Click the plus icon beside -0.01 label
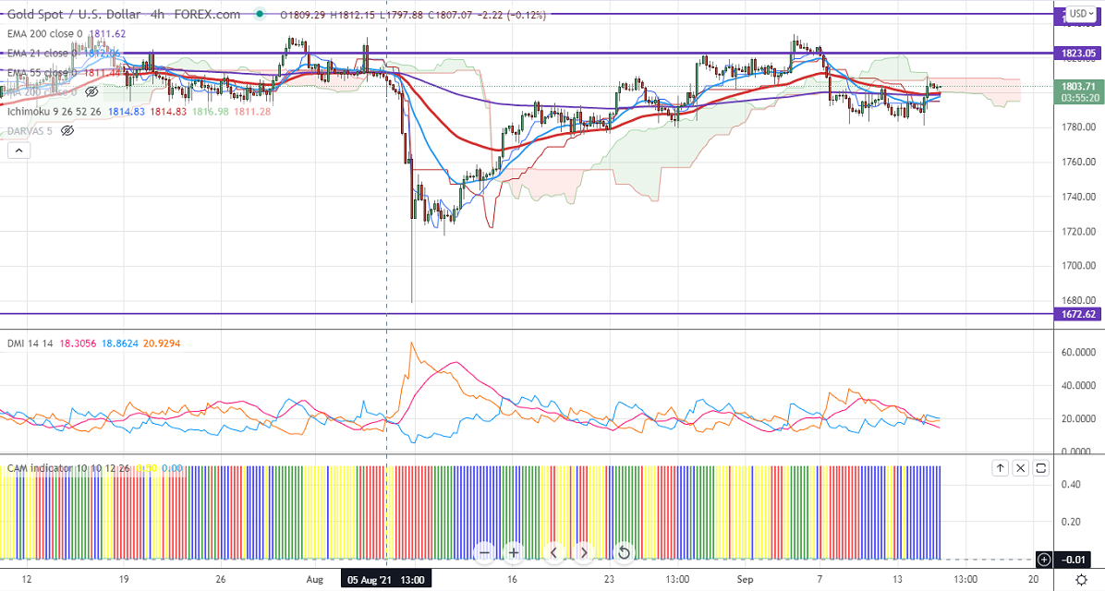Screen dimensions: 1105x591 point(1044,560)
